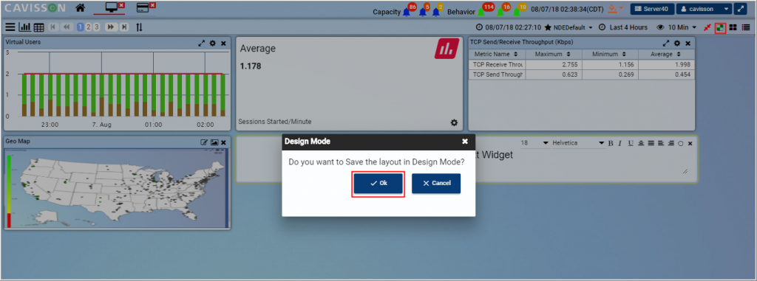Viewport: 757px width, 281px height.
Task: Click Cancel in Design Mode dialog
Action: click(x=436, y=184)
